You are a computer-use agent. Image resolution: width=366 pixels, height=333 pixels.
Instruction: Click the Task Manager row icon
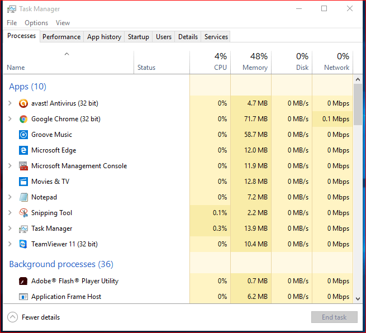click(23, 229)
